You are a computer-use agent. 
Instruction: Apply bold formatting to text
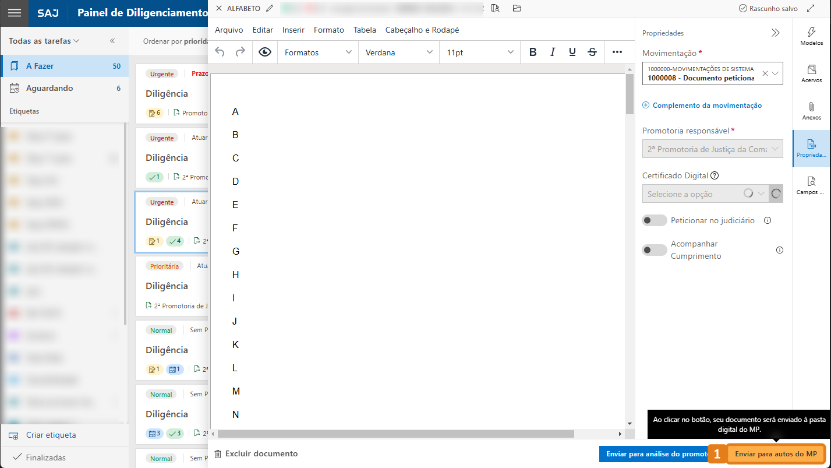coord(532,52)
